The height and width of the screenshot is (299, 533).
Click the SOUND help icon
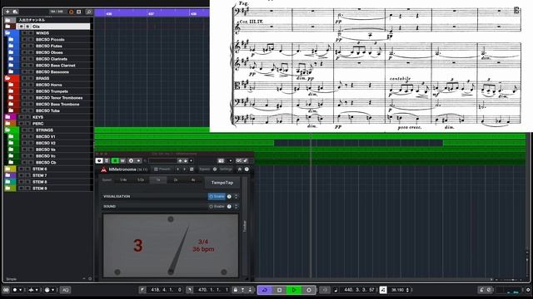click(x=230, y=206)
